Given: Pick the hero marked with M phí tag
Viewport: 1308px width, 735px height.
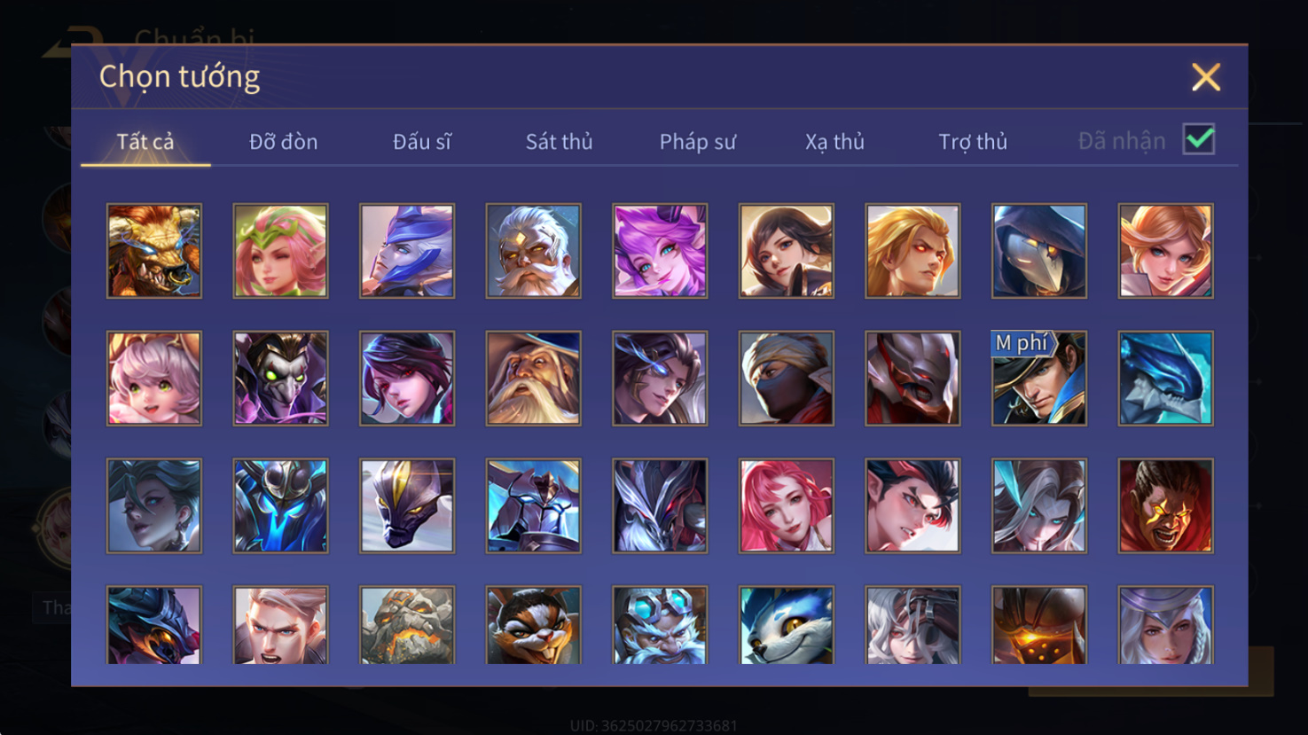Looking at the screenshot, I should coord(1038,379).
